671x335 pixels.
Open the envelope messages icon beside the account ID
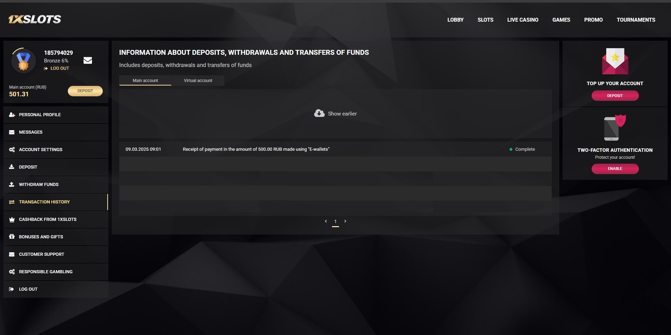point(88,60)
